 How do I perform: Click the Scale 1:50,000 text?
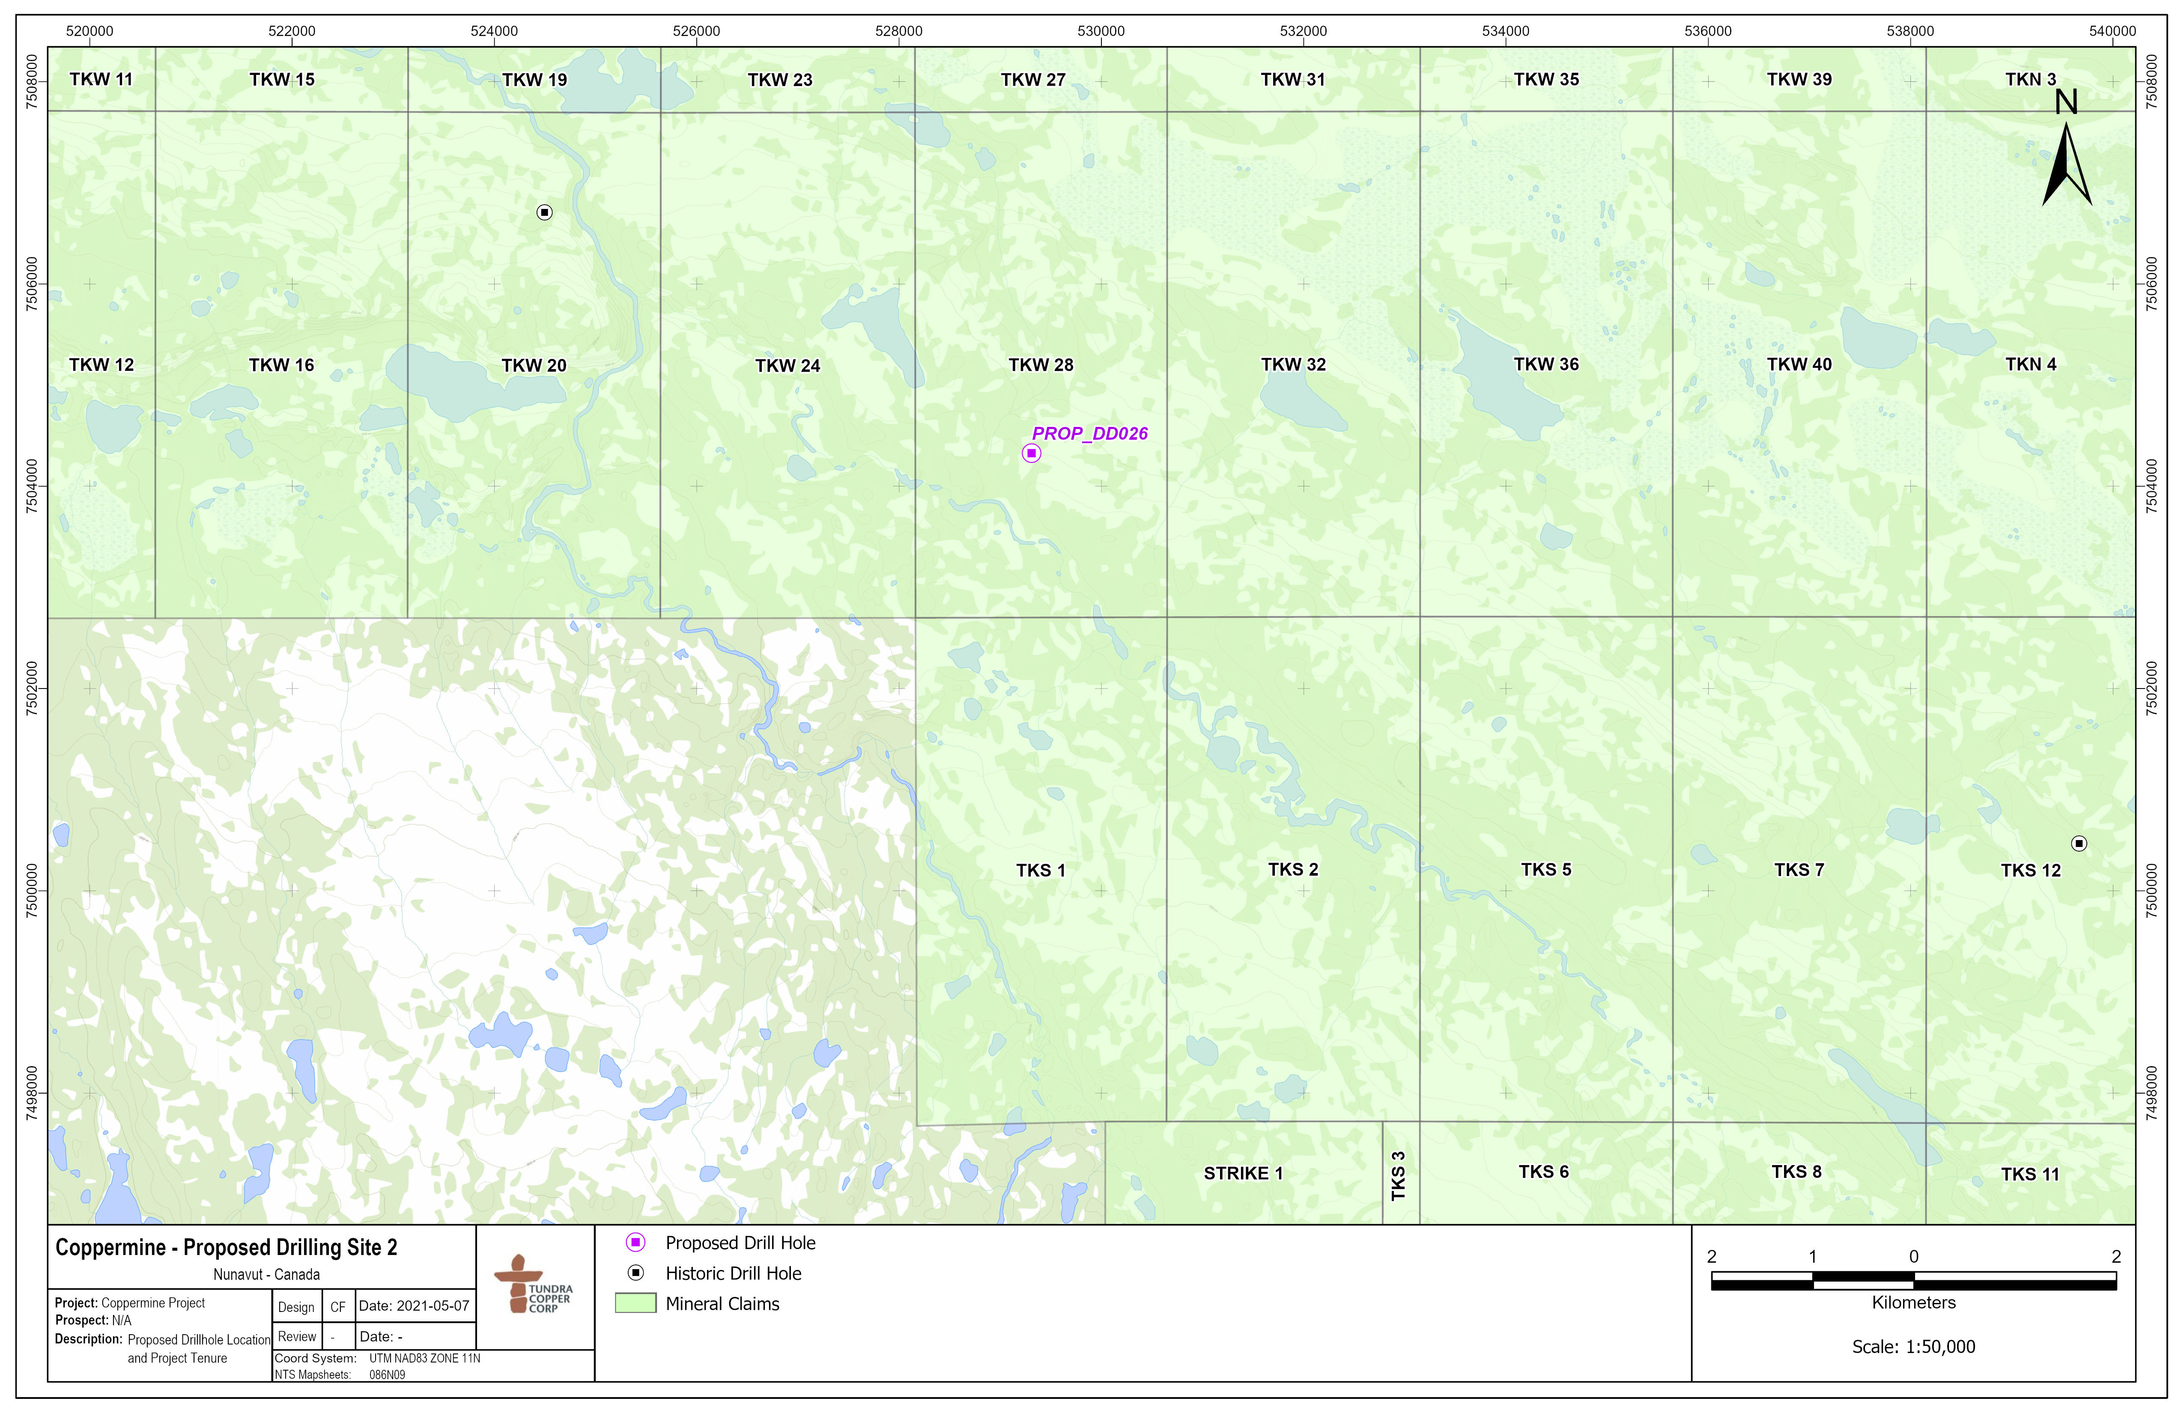[1913, 1347]
